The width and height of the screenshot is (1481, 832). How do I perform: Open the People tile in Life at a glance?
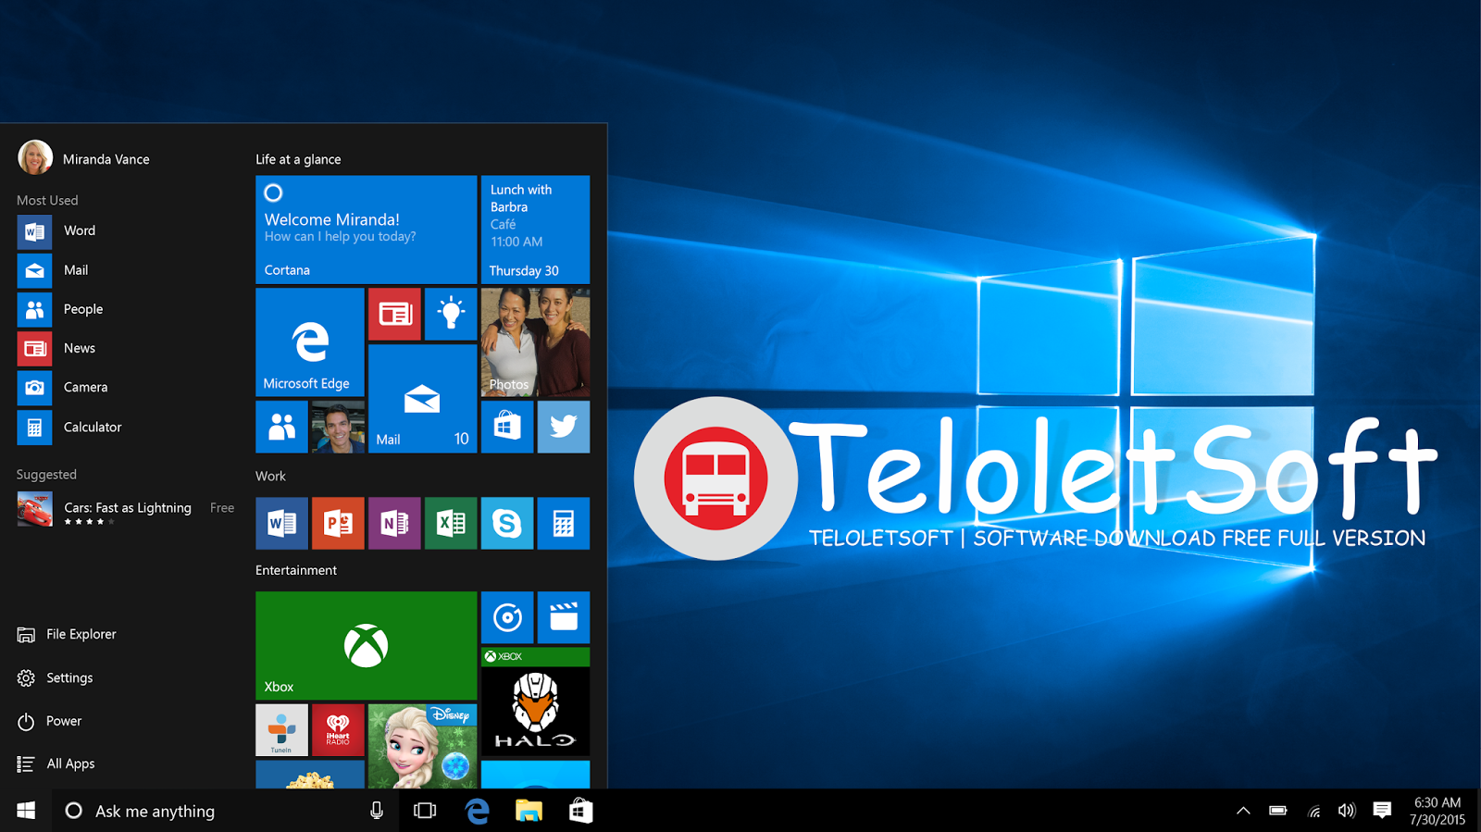click(281, 427)
